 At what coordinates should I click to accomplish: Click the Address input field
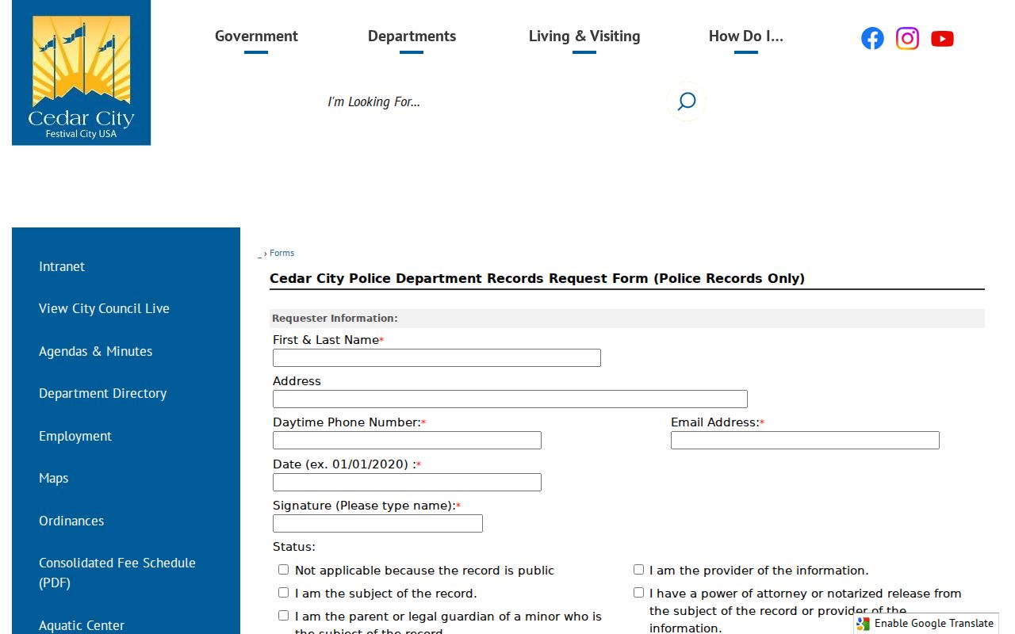(x=510, y=399)
